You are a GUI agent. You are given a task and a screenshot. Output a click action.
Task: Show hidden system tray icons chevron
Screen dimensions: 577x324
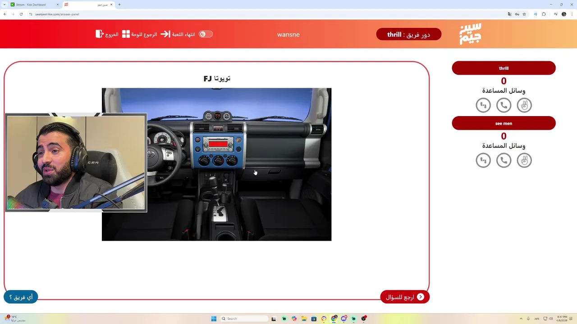click(521, 319)
